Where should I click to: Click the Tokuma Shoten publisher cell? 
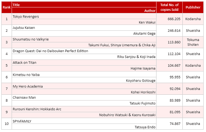pos(193,42)
